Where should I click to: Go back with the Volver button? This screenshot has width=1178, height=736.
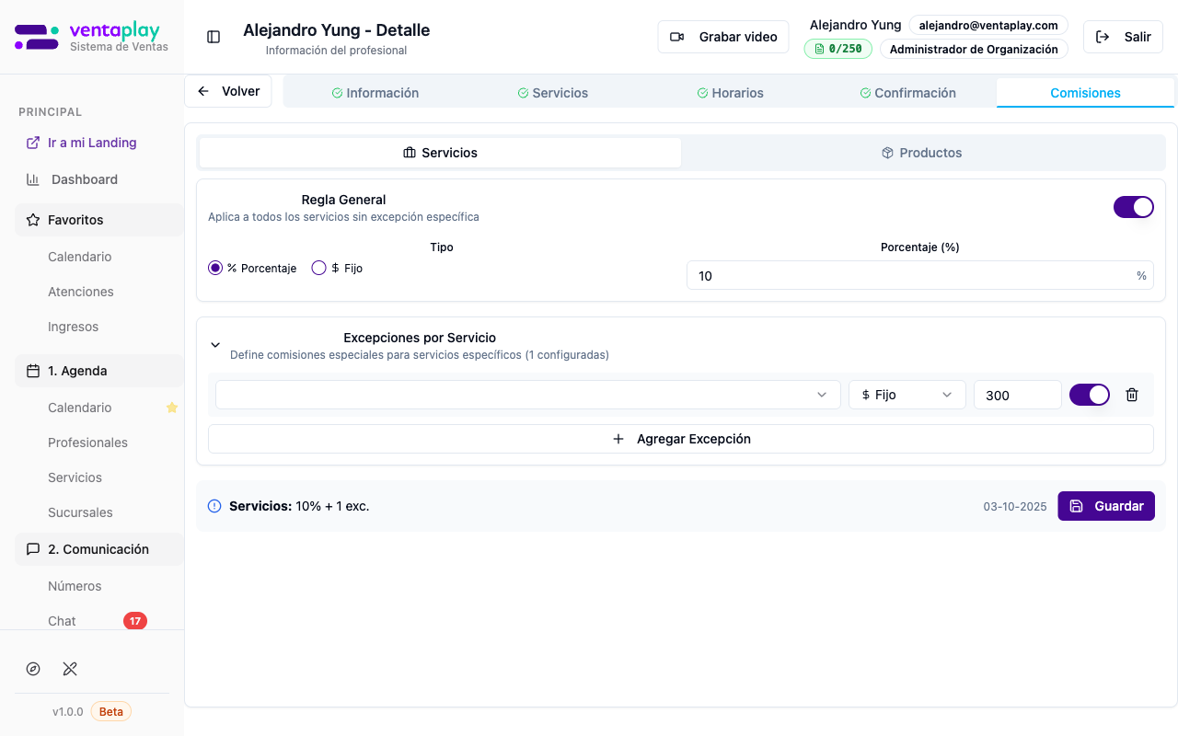click(228, 91)
